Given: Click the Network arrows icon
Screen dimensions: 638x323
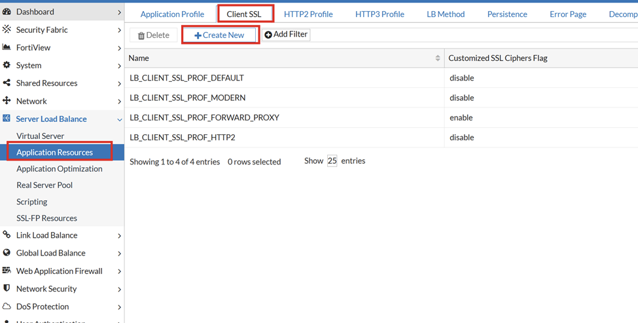Looking at the screenshot, I should 7,101.
